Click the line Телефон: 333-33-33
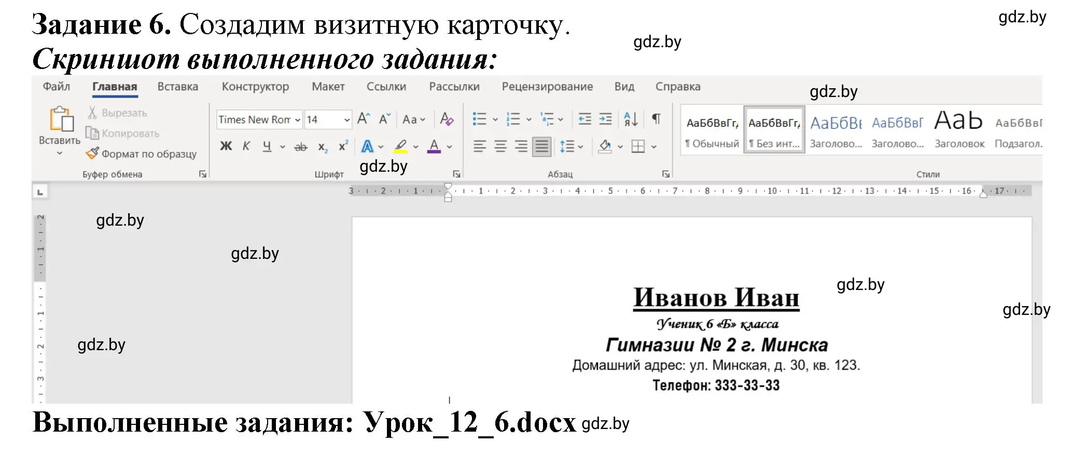1071x456 pixels. pos(716,385)
